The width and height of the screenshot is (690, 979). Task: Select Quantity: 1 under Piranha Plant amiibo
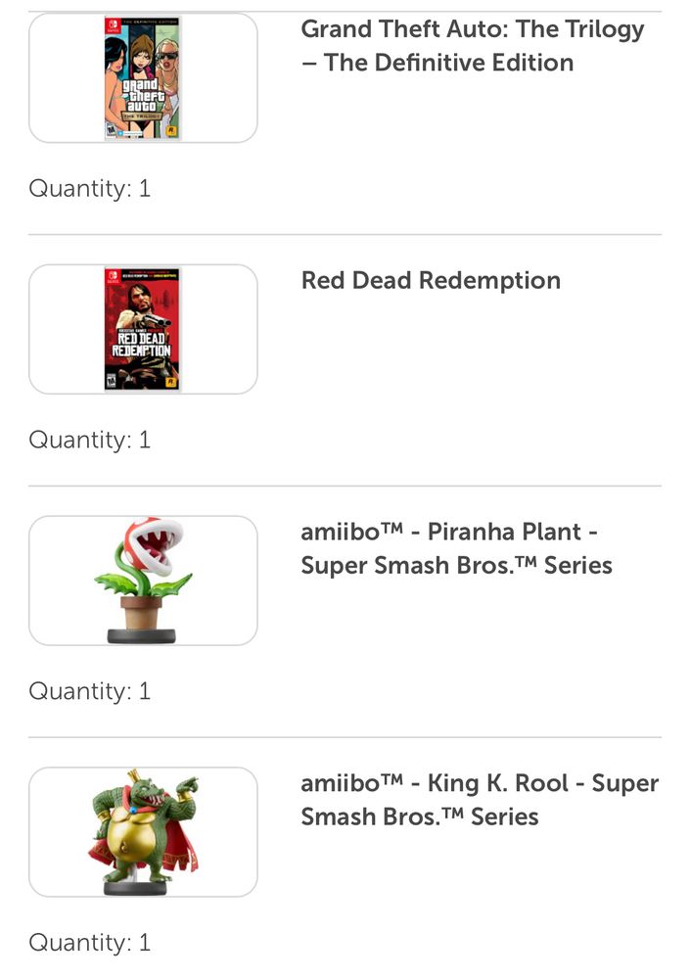click(x=90, y=691)
